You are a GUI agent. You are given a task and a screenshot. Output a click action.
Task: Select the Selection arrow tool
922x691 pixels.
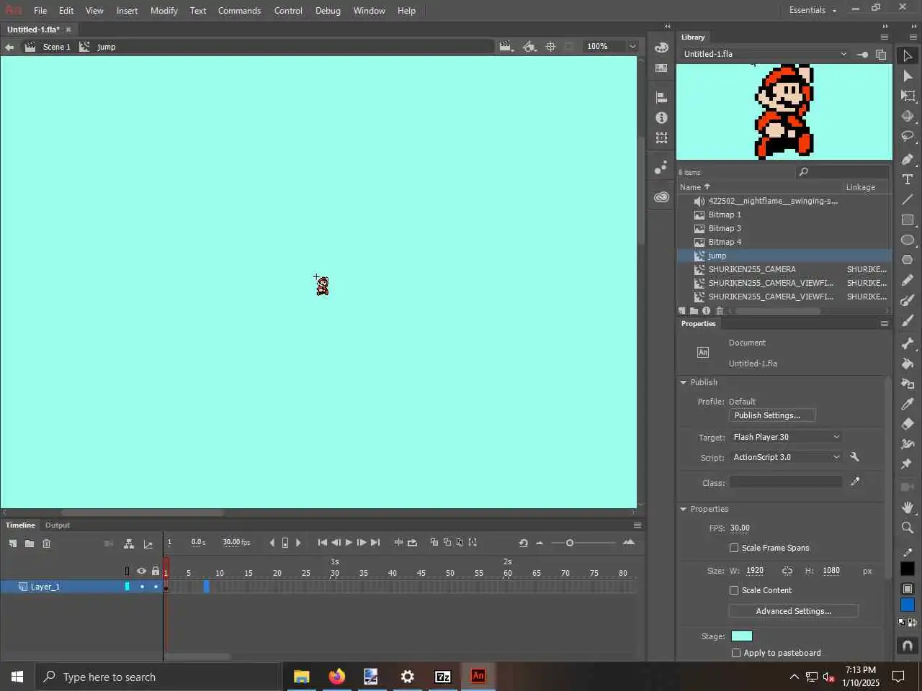(x=908, y=55)
